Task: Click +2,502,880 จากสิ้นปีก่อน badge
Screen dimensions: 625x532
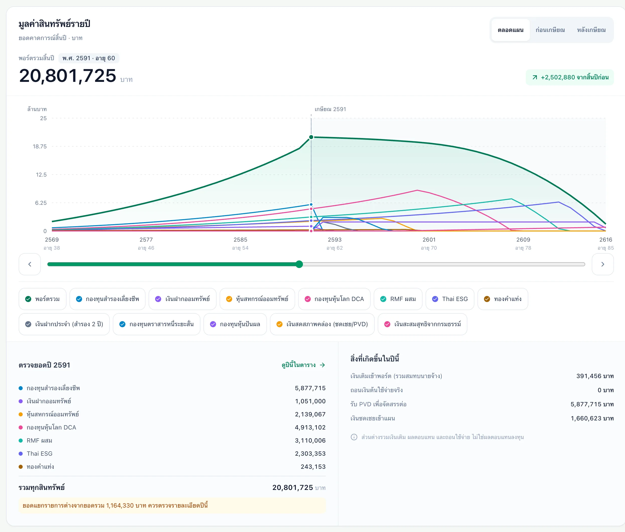Action: 570,78
